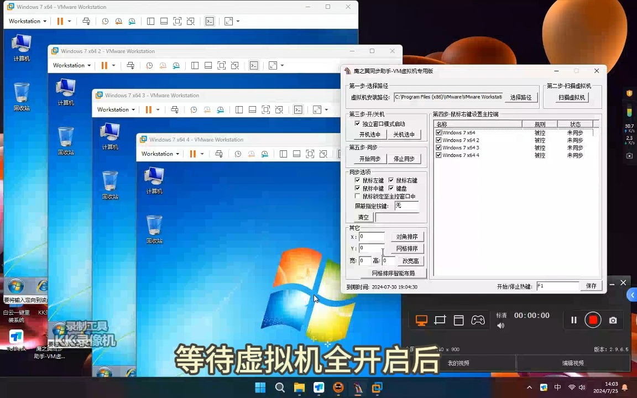
Task: Toggle library sidebar in Windows 7 x64 window
Action: [x=150, y=21]
